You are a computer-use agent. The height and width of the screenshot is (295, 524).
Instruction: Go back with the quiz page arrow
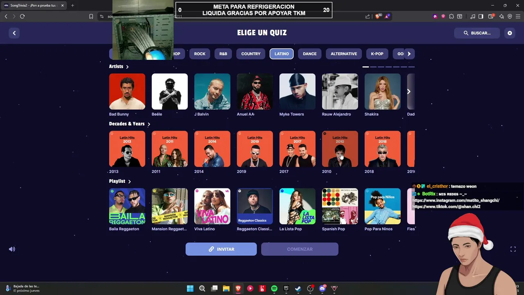click(14, 33)
